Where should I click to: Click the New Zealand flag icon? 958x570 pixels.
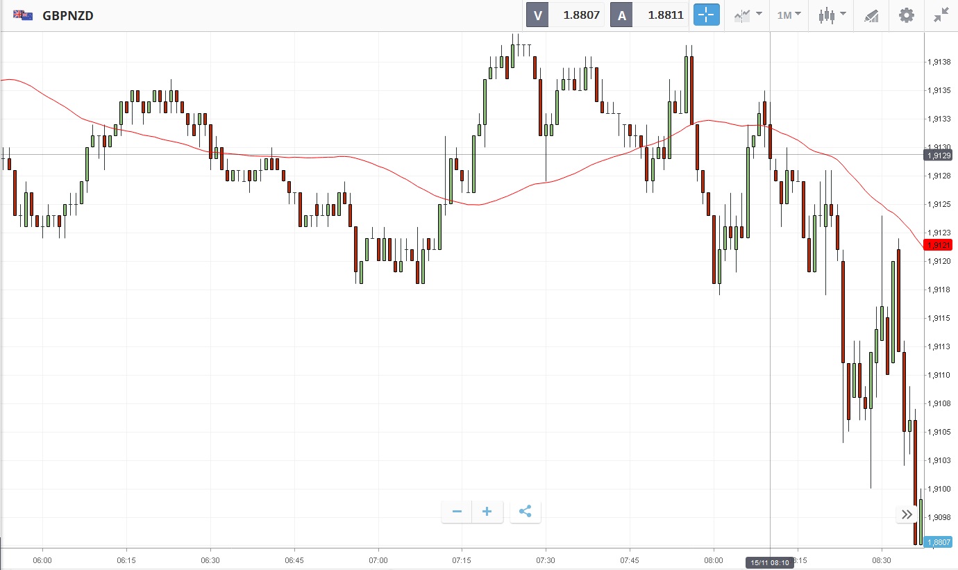point(23,15)
